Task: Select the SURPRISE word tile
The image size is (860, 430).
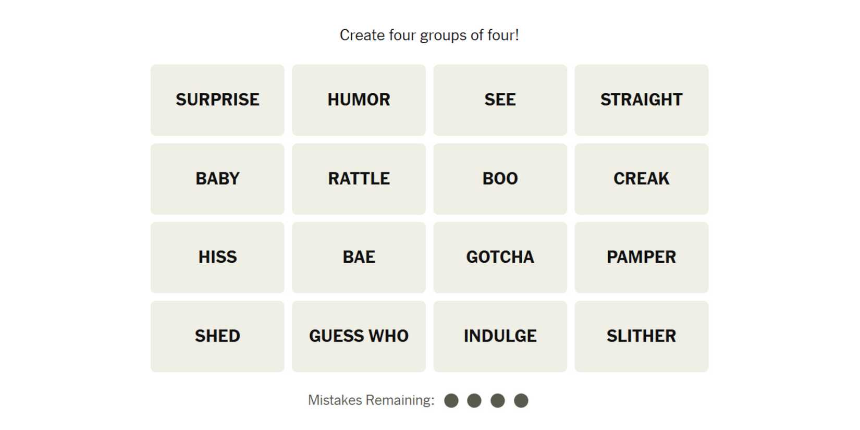Action: 217,100
